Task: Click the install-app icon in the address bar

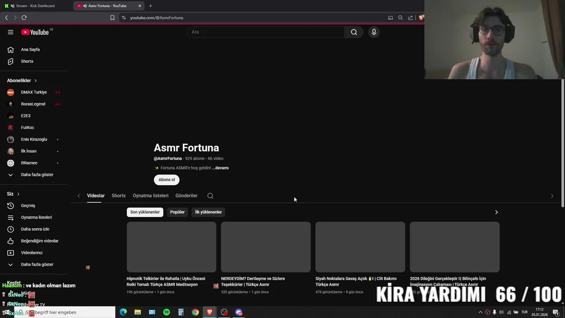Action: [x=390, y=18]
